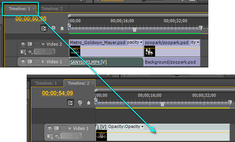Open Opacity:Opacity dropdown on lower clip
The height and width of the screenshot is (142, 235).
[126, 127]
